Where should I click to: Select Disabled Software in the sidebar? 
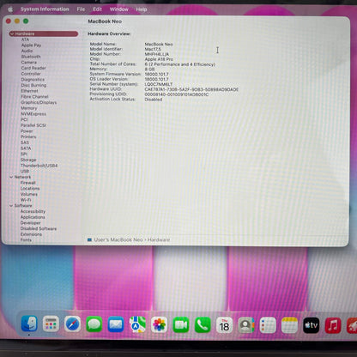point(39,228)
